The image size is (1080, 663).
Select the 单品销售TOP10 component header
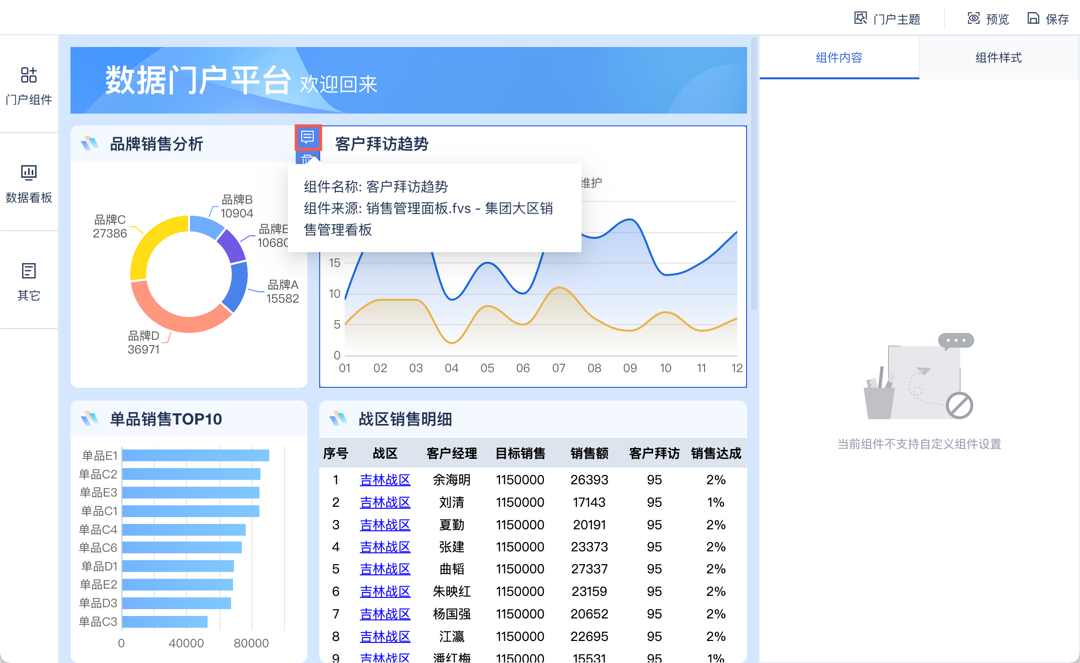tap(165, 419)
